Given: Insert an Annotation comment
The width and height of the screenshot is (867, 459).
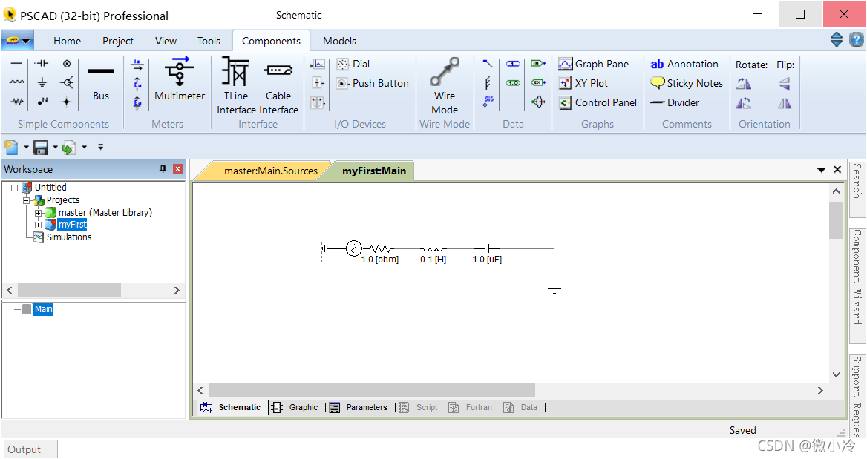Looking at the screenshot, I should point(684,64).
